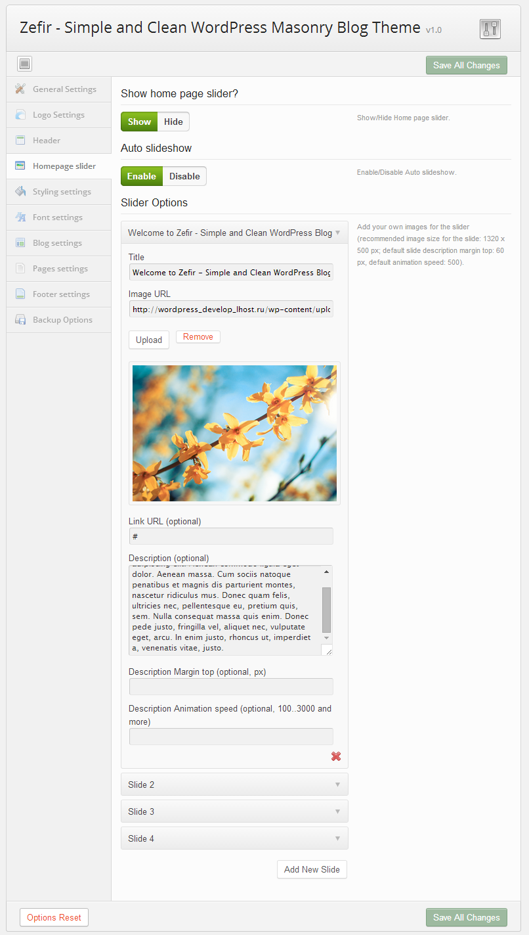Click the options tools icon in header
The height and width of the screenshot is (935, 529).
pyautogui.click(x=490, y=29)
